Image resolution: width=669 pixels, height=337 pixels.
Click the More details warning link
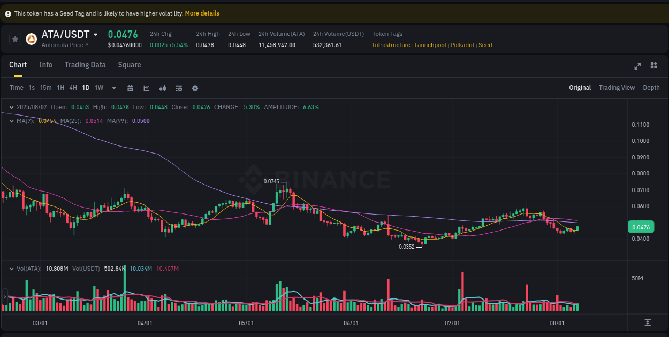click(x=202, y=13)
